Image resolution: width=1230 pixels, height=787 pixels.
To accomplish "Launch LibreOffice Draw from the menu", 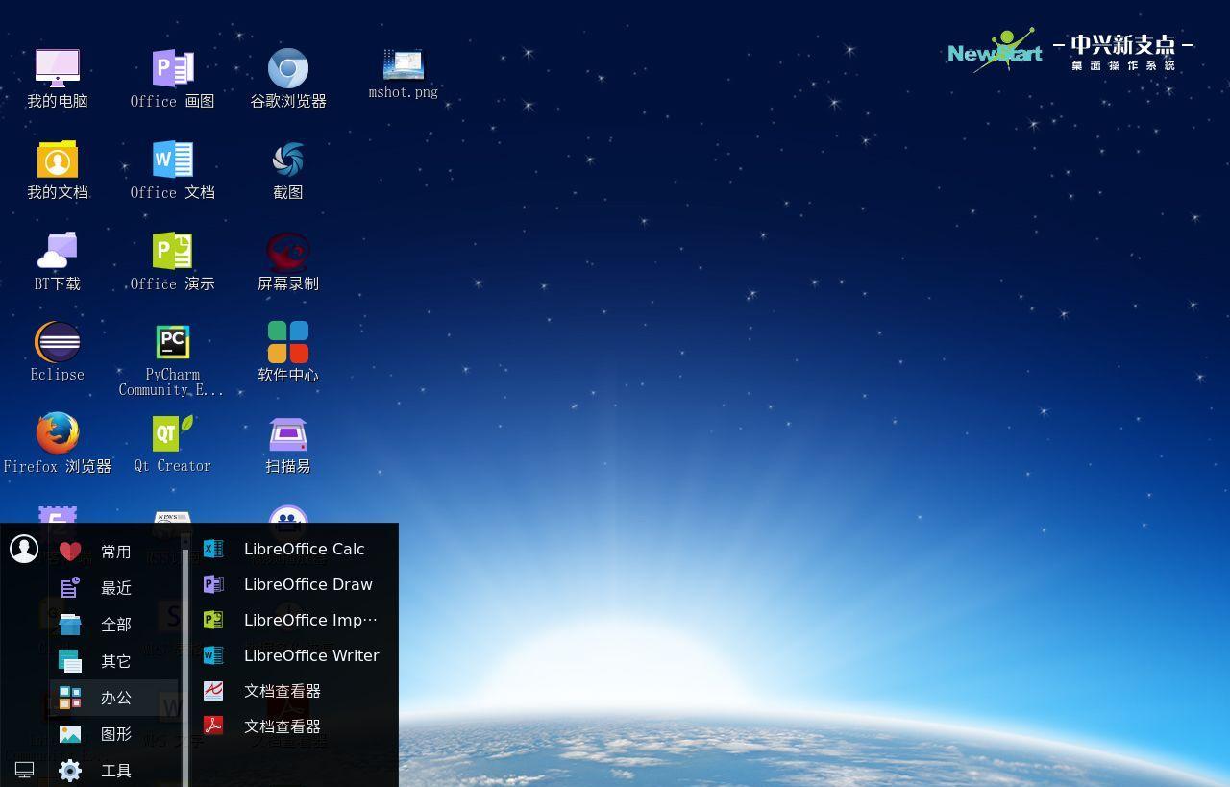I will [293, 584].
